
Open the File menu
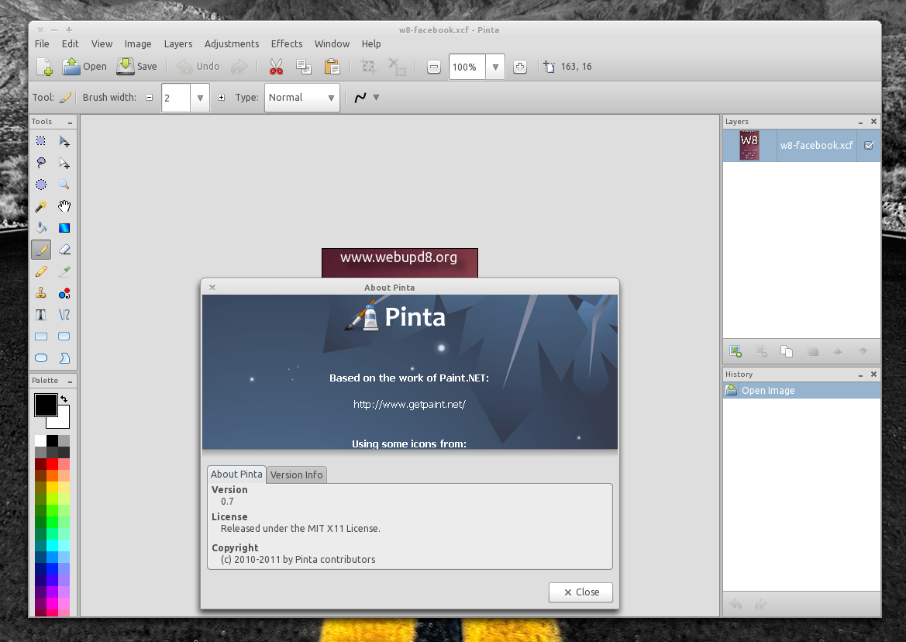coord(42,44)
